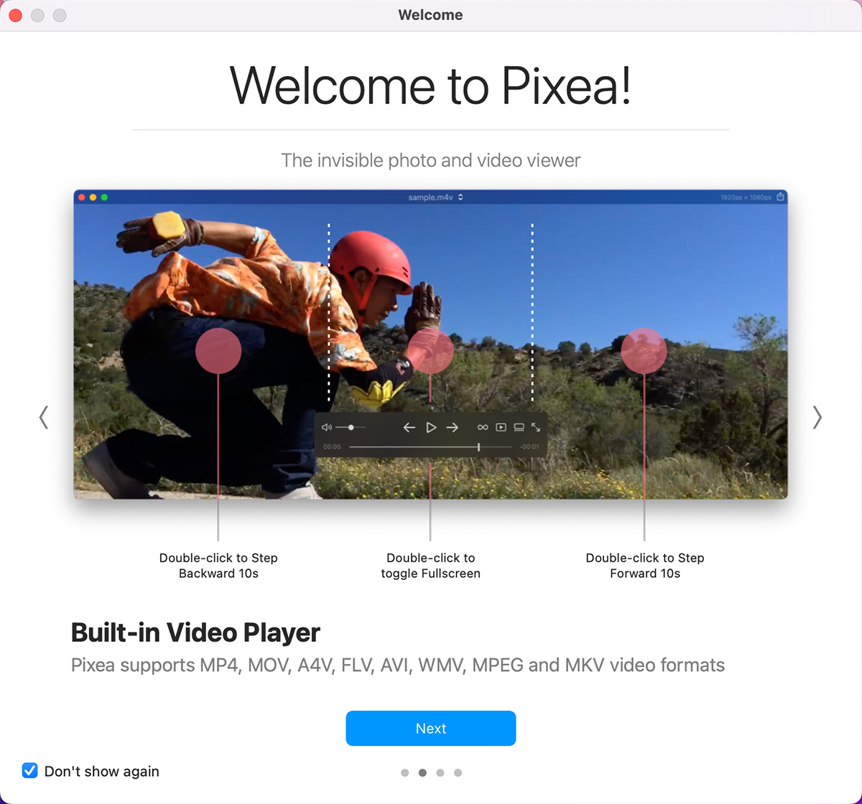862x804 pixels.
Task: Jump to the last page indicator dot
Action: coord(458,773)
